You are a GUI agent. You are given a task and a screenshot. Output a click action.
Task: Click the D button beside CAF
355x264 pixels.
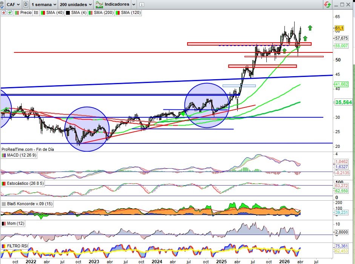click(x=26, y=4)
